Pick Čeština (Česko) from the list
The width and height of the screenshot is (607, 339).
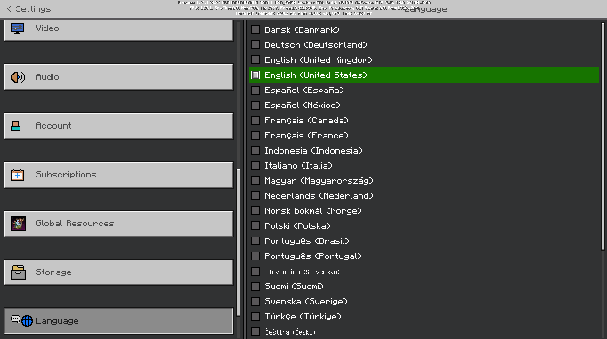point(424,331)
